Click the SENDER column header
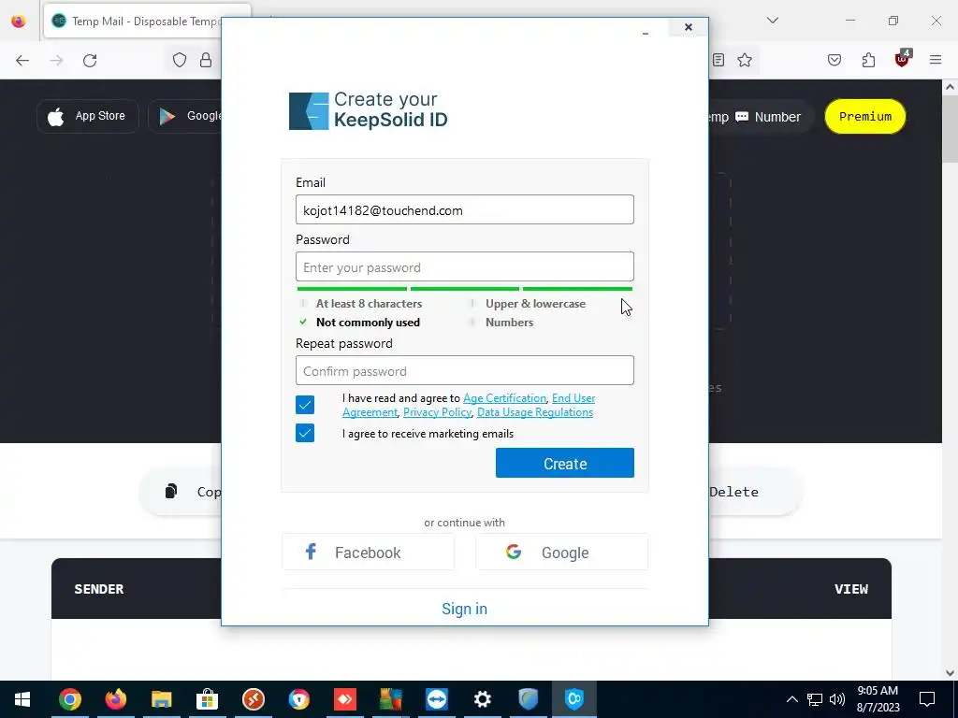 [99, 589]
